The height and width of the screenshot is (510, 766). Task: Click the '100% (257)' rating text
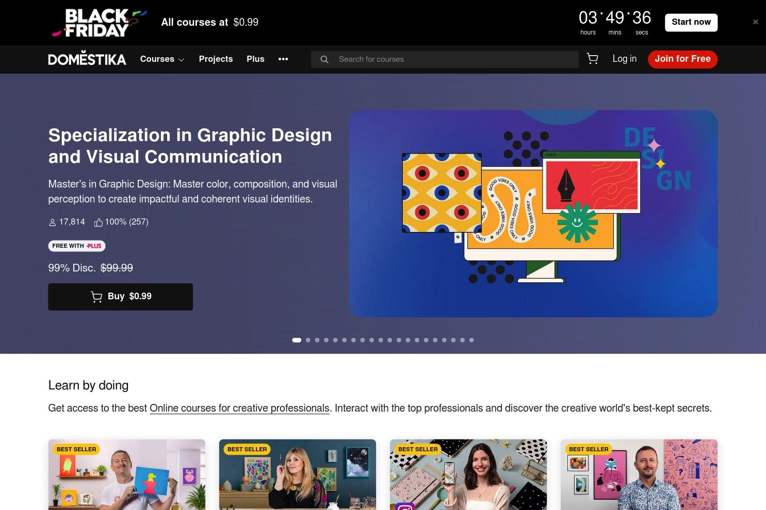[x=126, y=222]
